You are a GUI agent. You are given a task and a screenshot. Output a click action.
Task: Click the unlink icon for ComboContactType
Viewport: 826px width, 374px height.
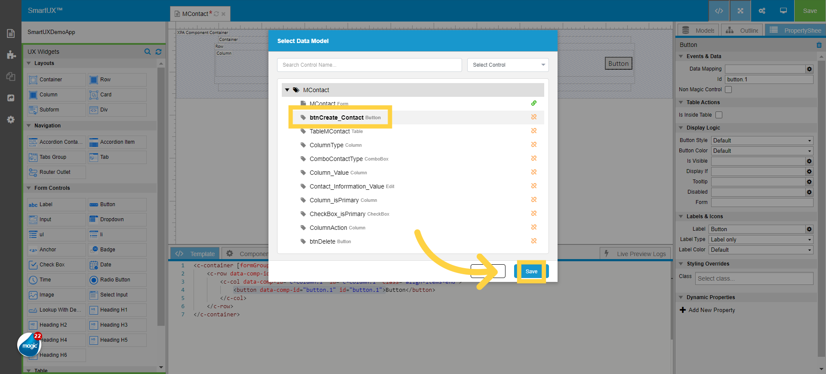[x=534, y=158]
